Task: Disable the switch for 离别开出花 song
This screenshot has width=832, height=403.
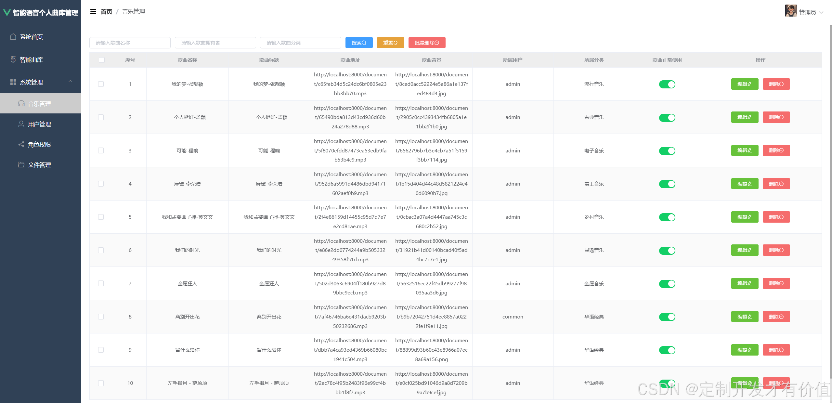Action: click(x=667, y=317)
